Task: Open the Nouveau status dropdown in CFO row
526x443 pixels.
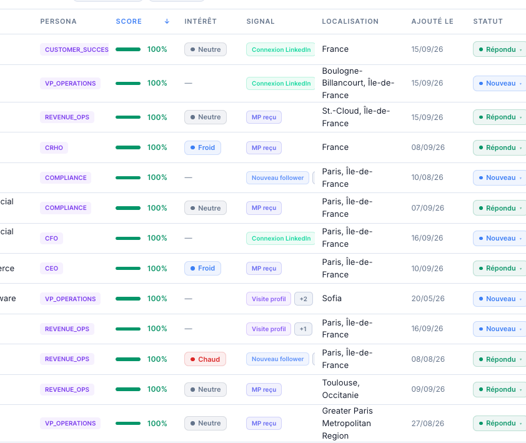Action: 500,238
